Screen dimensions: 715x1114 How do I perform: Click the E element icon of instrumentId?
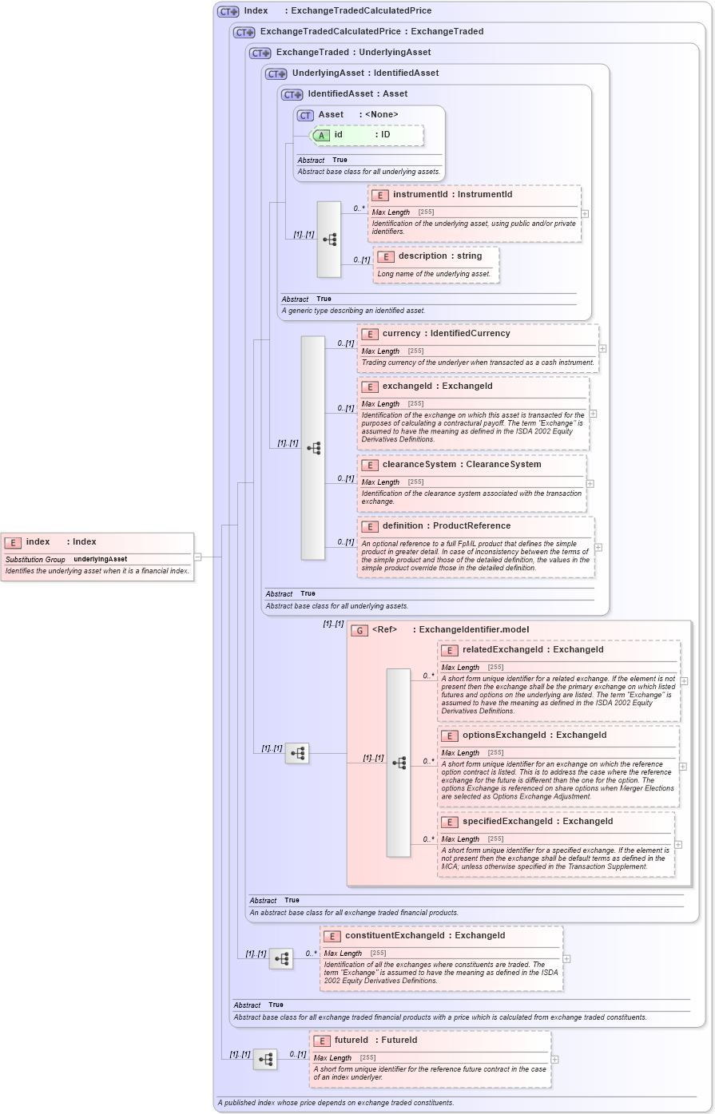379,194
